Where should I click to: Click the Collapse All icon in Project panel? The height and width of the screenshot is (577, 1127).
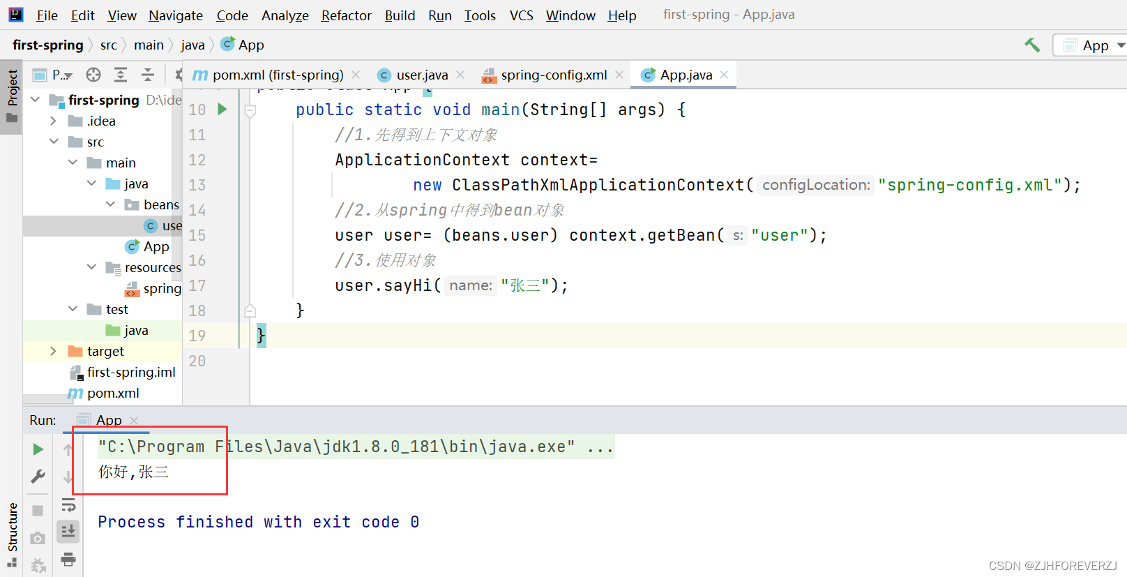148,75
